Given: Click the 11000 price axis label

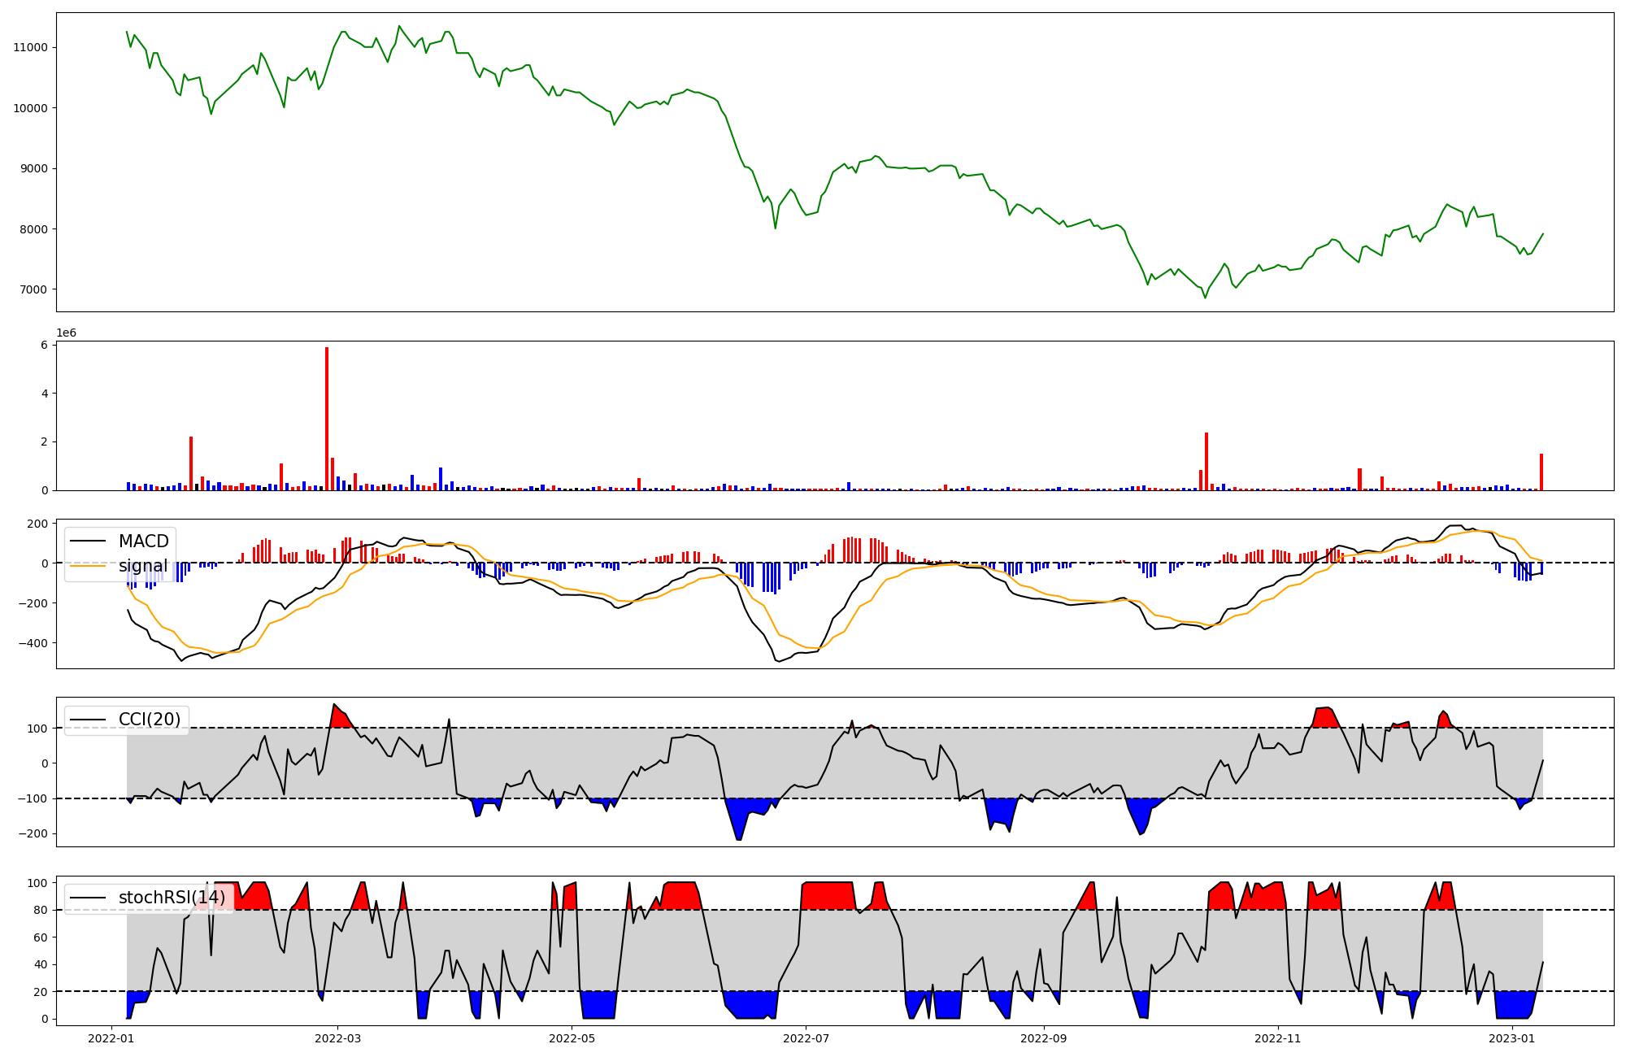Looking at the screenshot, I should pyautogui.click(x=31, y=48).
